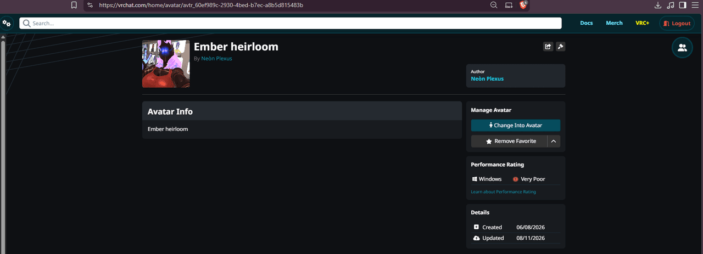Click the Ember heirloom avatar thumbnail
703x254 pixels.
pos(166,64)
